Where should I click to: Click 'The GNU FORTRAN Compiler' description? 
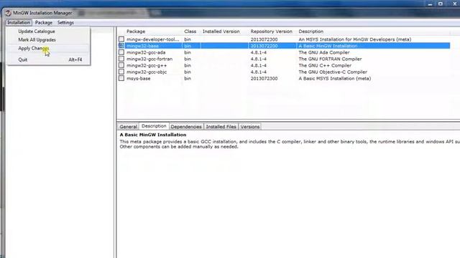click(x=330, y=59)
